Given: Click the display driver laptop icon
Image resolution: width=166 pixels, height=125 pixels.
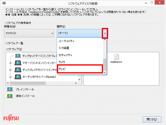Looking at the screenshot, I should tap(18, 70).
